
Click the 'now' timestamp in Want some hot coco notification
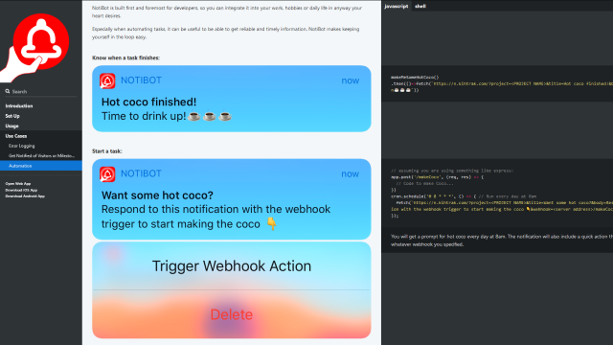[x=350, y=174]
